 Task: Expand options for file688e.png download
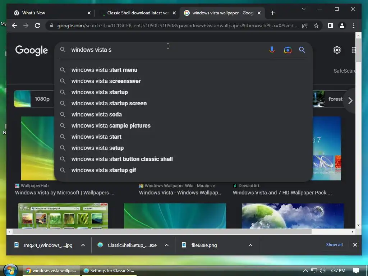click(x=250, y=245)
